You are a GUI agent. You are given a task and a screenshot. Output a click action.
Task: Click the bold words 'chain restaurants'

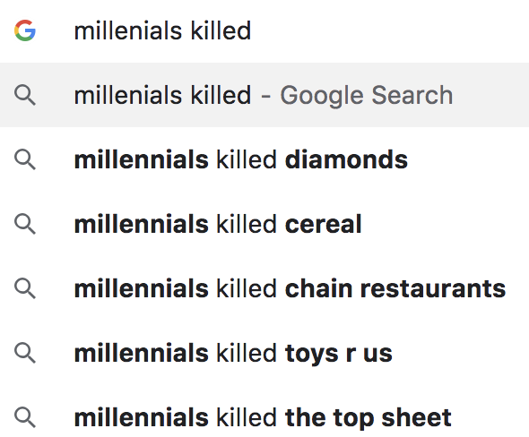click(x=395, y=288)
